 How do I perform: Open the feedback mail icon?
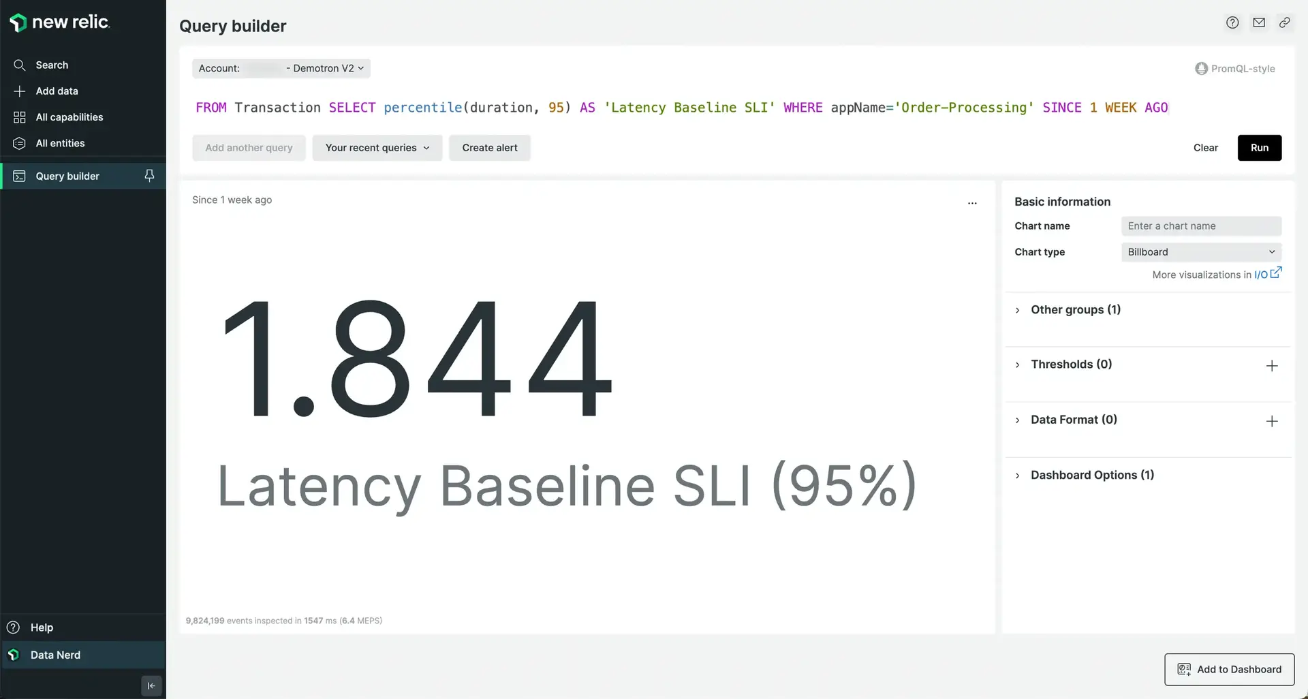pos(1259,22)
